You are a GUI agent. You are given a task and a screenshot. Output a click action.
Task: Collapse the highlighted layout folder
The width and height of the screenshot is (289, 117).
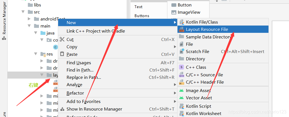[x=42, y=75]
